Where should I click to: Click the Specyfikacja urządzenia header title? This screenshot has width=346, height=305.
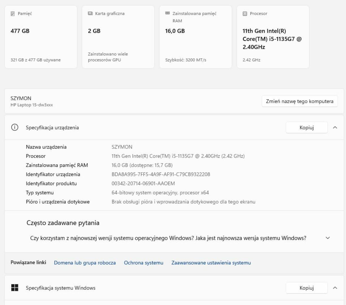pyautogui.click(x=52, y=127)
